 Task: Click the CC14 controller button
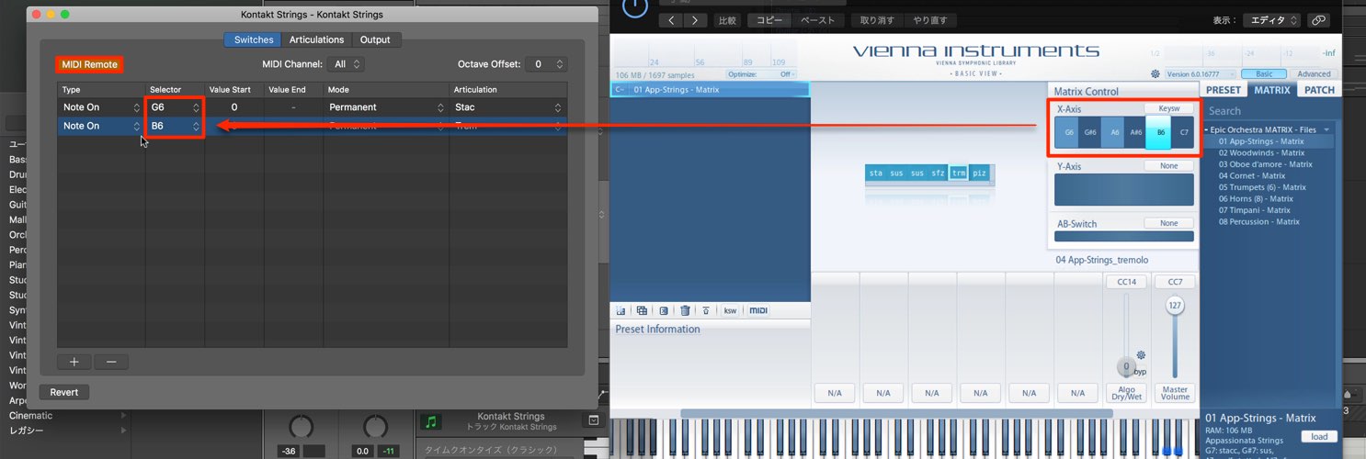tap(1127, 282)
